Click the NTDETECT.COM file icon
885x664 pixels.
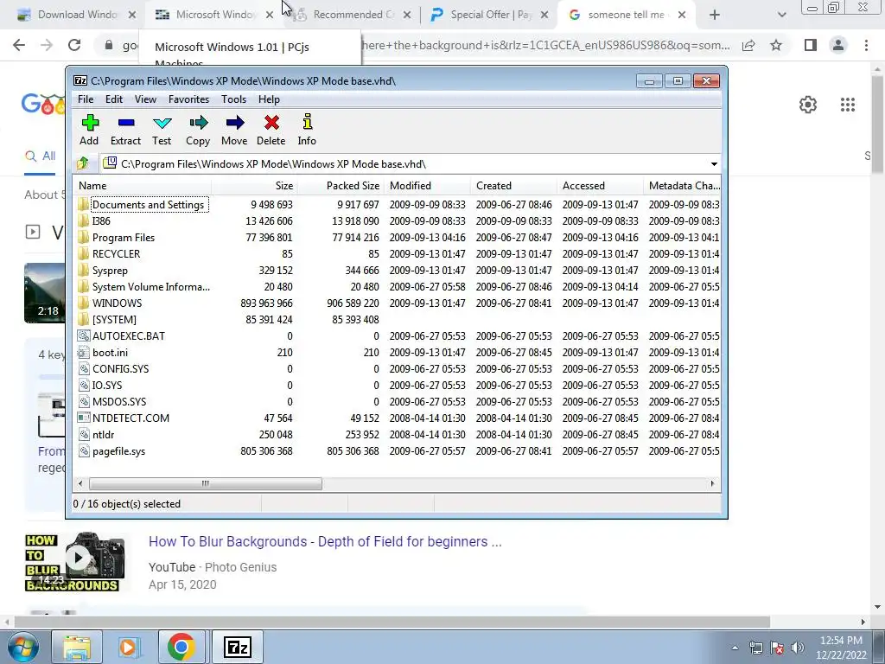(84, 418)
